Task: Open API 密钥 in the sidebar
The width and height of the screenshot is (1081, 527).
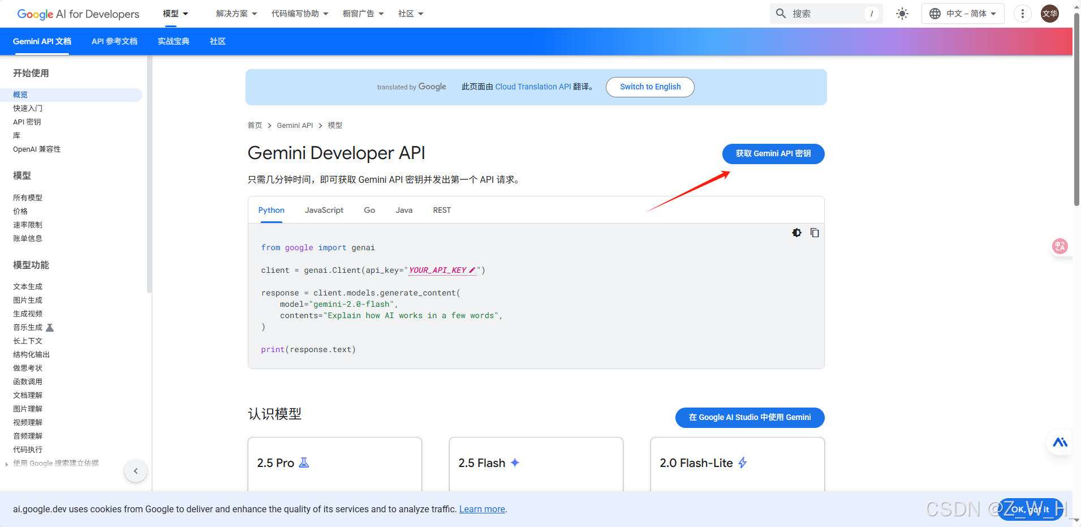Action: point(27,122)
